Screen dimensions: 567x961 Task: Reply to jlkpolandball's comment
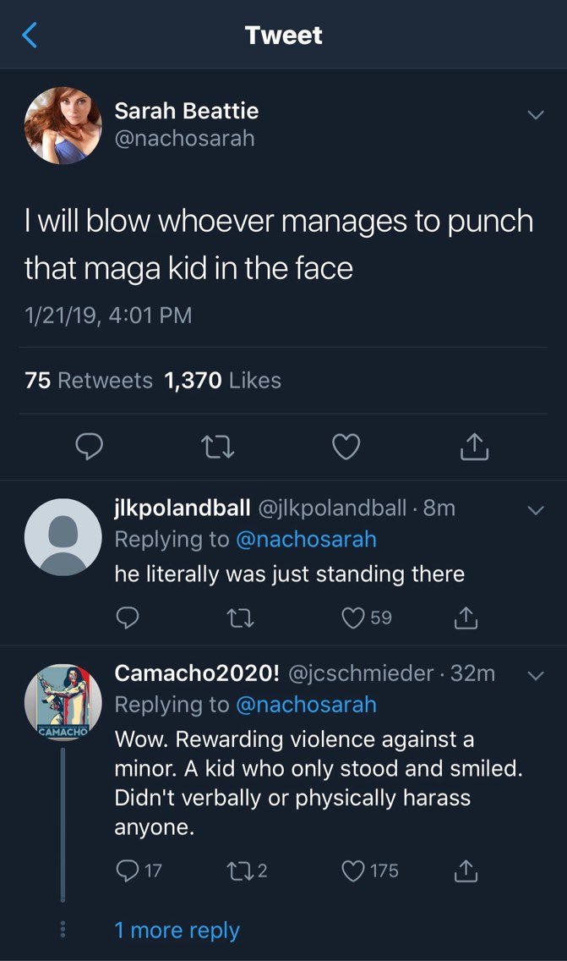click(x=128, y=618)
